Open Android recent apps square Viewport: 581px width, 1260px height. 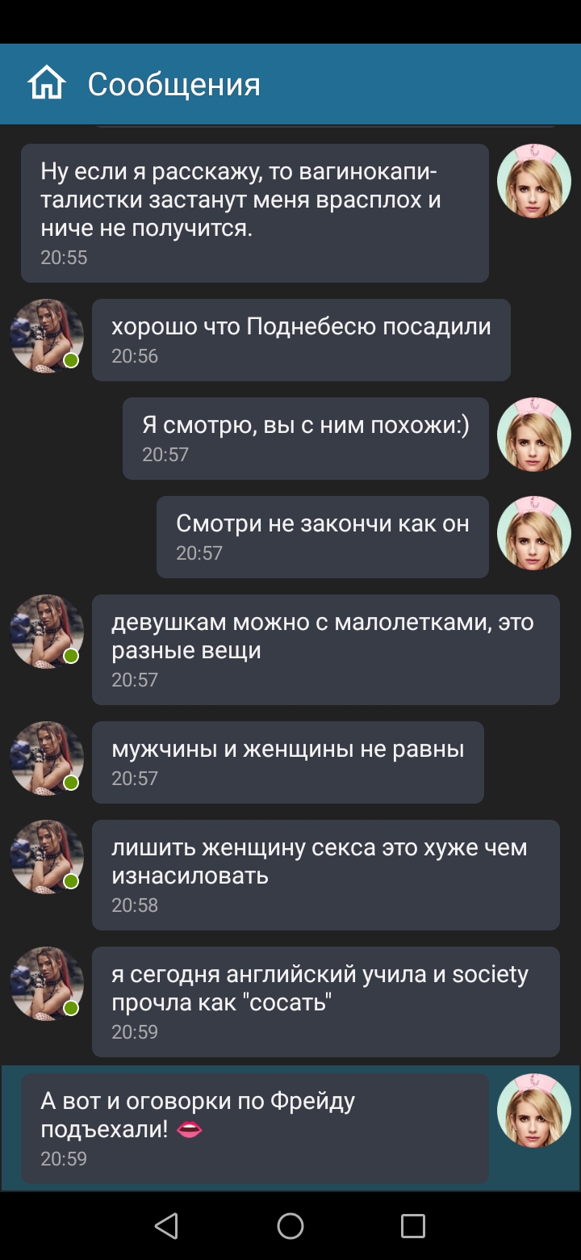tap(413, 1226)
